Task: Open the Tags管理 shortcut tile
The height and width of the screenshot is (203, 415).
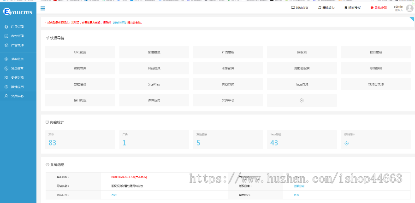Action: pyautogui.click(x=302, y=84)
